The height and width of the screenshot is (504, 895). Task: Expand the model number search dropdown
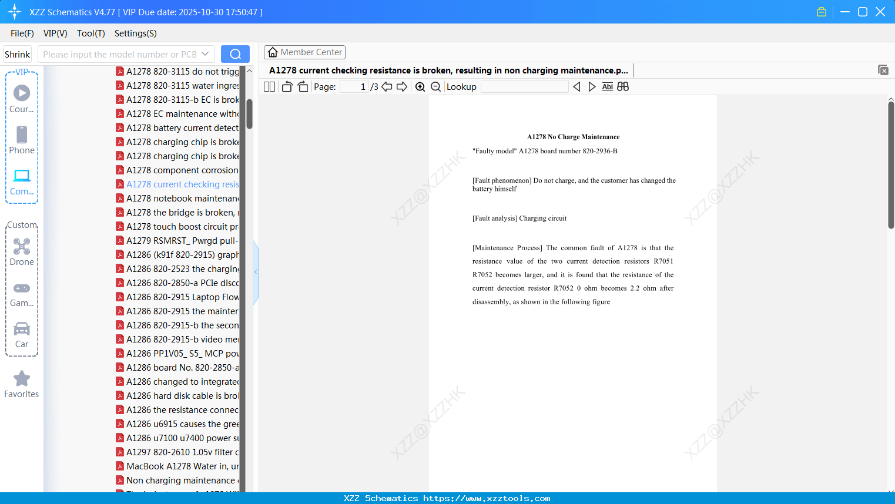tap(205, 54)
